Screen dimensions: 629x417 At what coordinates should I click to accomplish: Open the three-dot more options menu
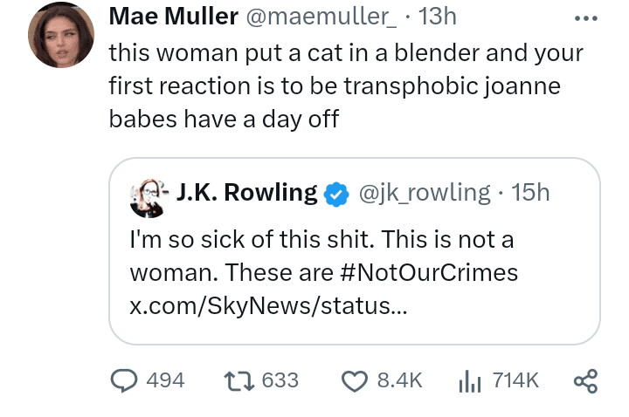[x=585, y=18]
